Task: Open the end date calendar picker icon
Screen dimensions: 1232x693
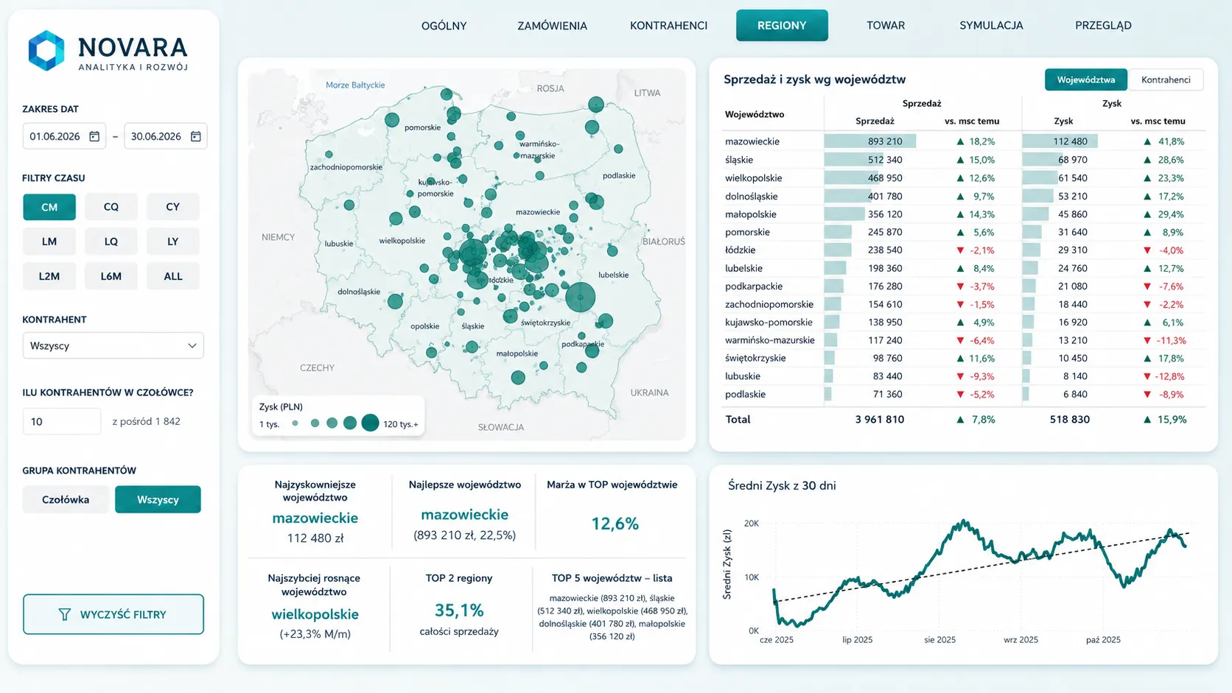Action: tap(196, 136)
